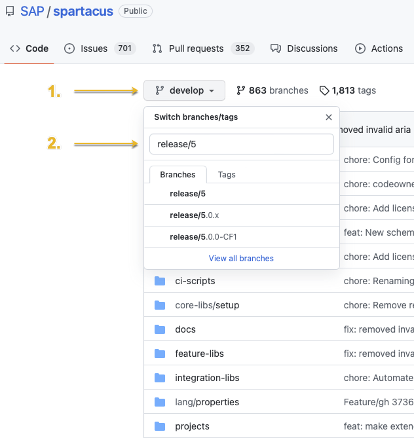Open the Actions tab
414x438 pixels.
tap(379, 48)
